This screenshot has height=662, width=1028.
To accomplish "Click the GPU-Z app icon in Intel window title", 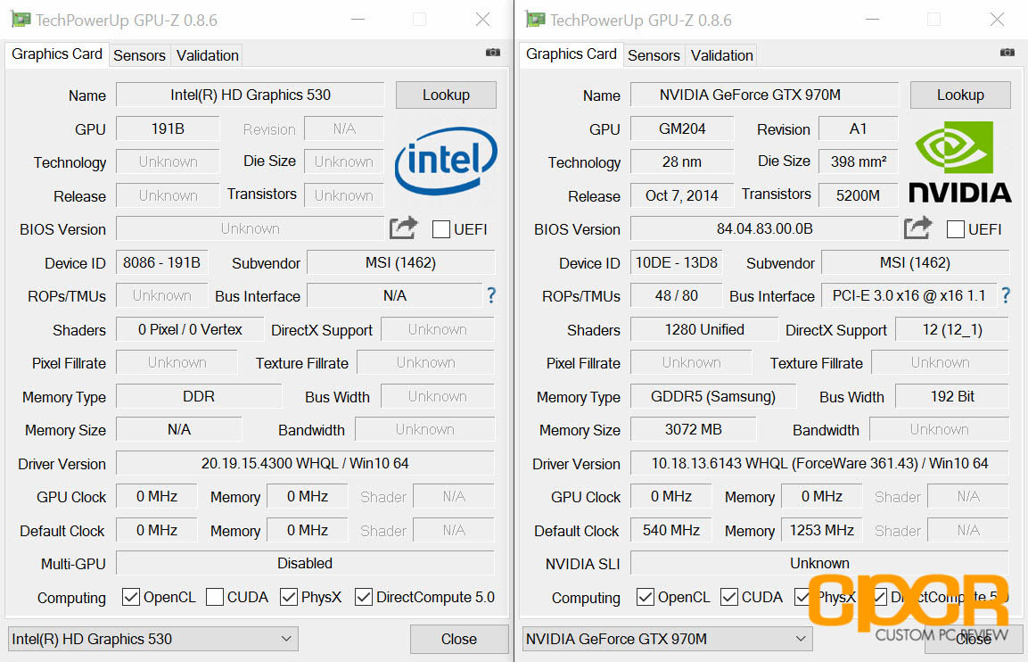I will pos(21,19).
